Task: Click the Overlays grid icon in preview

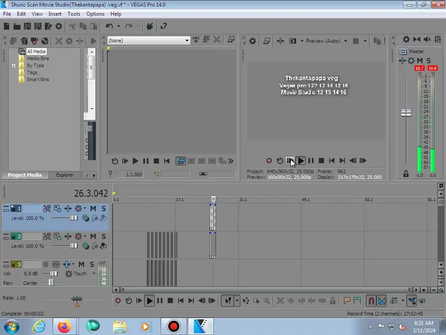Action: pos(356,41)
